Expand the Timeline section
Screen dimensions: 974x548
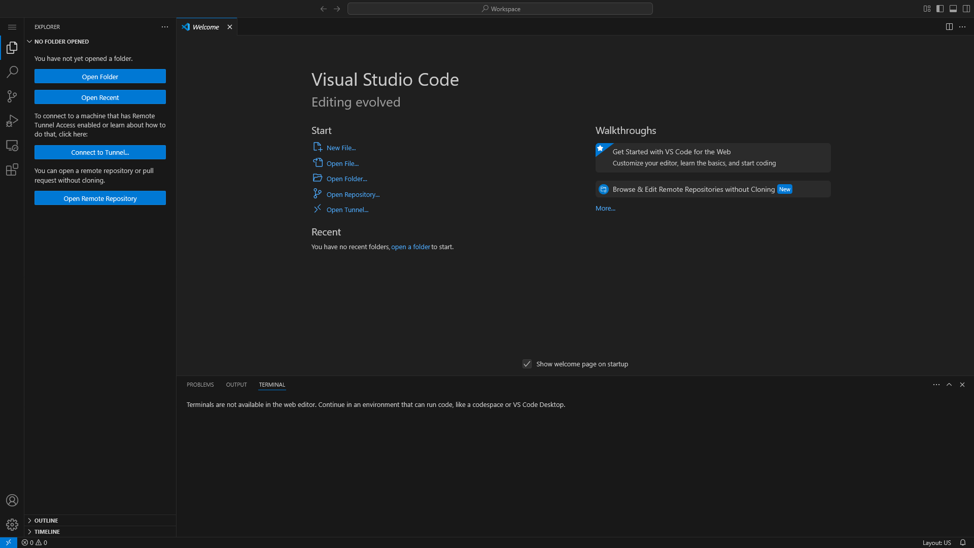click(x=100, y=532)
